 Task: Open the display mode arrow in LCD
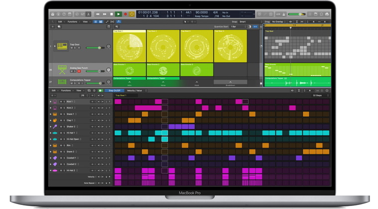254,14
